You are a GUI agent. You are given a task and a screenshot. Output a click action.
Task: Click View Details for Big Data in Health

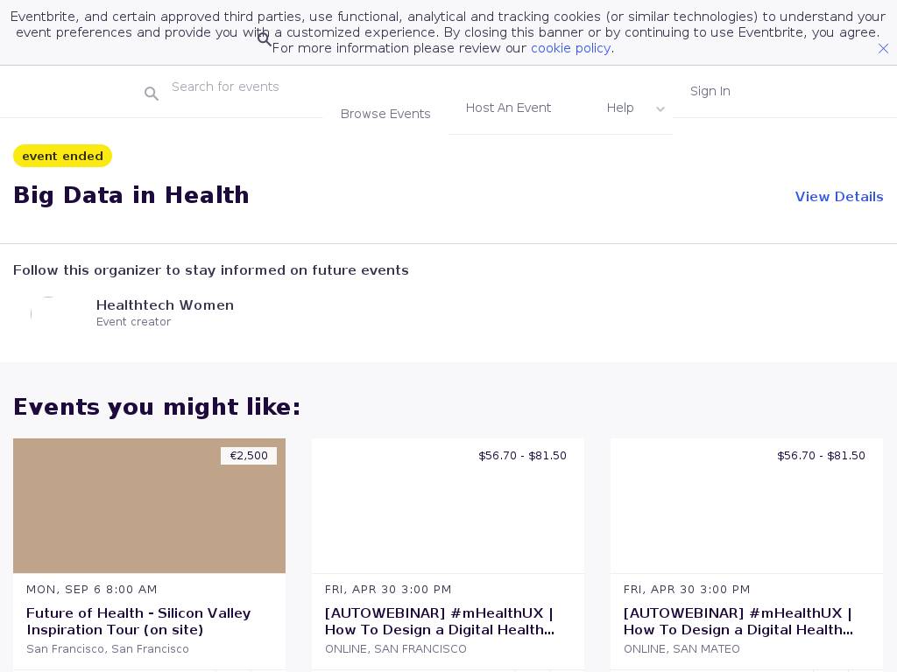pyautogui.click(x=838, y=197)
